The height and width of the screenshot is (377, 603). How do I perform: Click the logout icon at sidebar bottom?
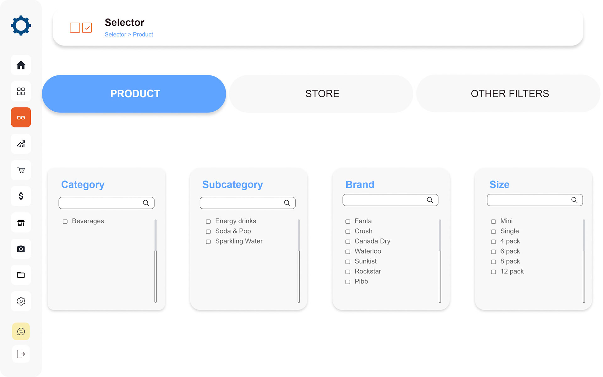[x=21, y=354]
